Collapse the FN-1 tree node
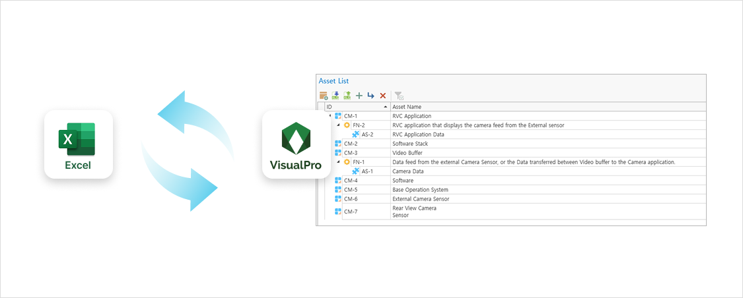The image size is (743, 298). click(338, 162)
